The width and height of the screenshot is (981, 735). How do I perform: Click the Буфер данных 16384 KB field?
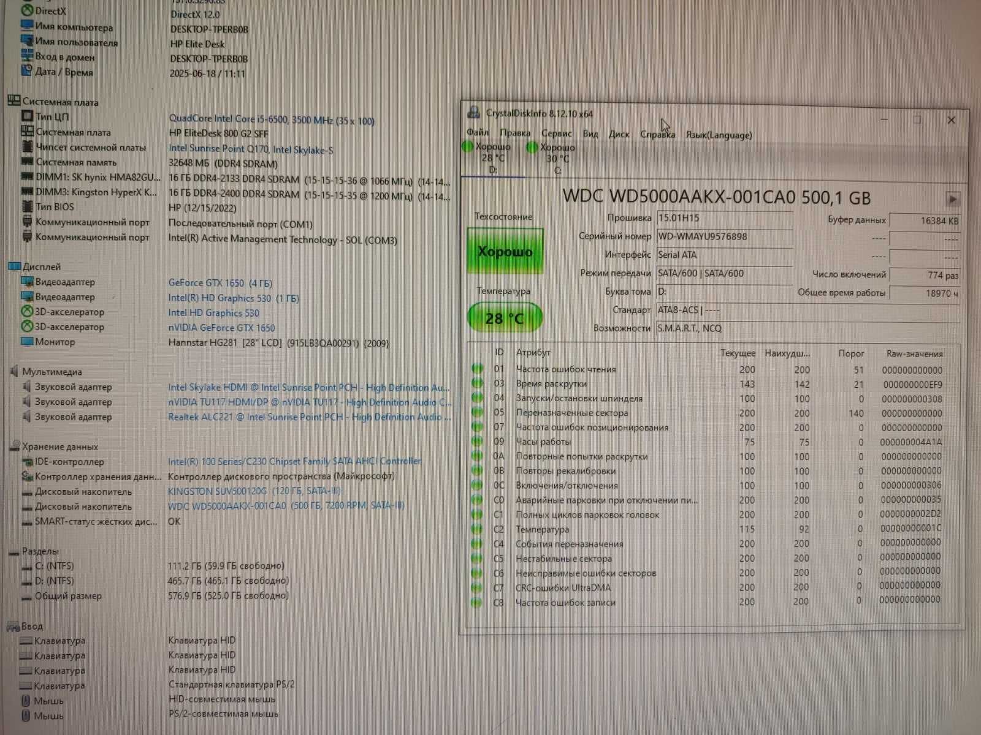coord(924,221)
